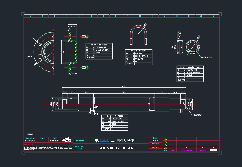The width and height of the screenshot is (242, 167).
Task: Select the lower green bolt symbol
Action: pos(85,67)
